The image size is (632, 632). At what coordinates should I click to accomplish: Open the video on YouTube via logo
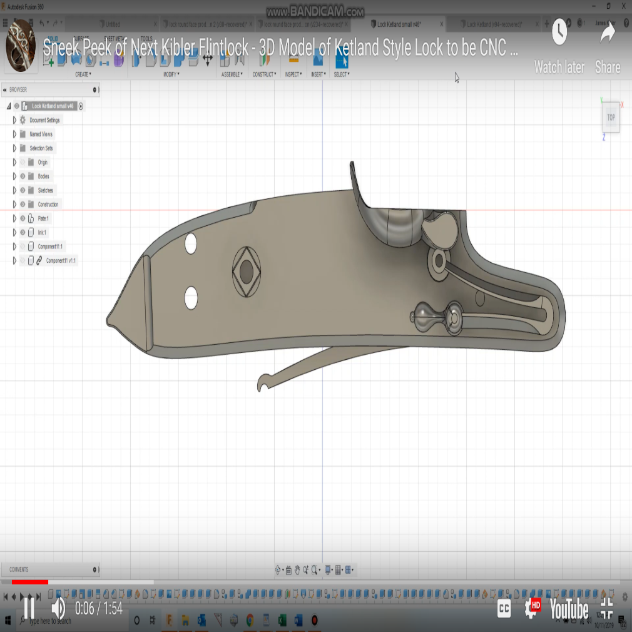click(569, 608)
